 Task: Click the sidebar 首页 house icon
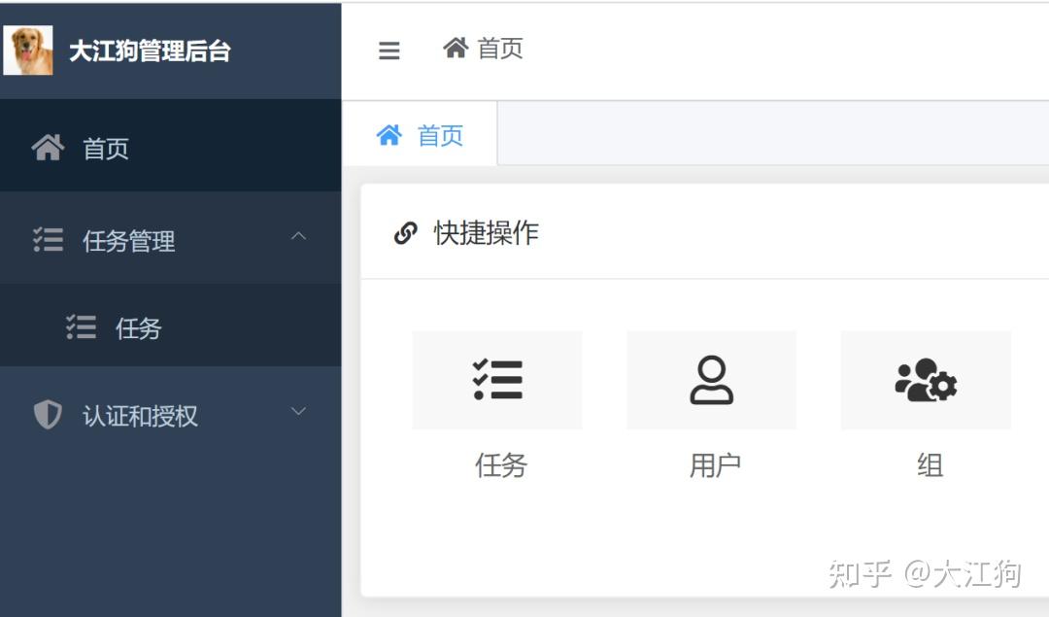(x=49, y=148)
